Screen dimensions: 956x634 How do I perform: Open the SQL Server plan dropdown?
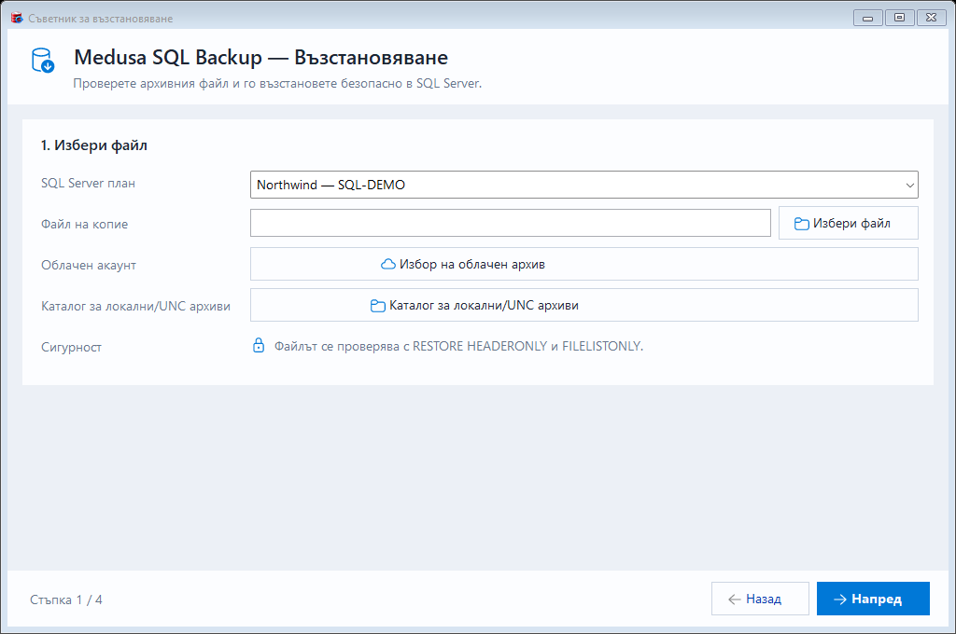[584, 185]
